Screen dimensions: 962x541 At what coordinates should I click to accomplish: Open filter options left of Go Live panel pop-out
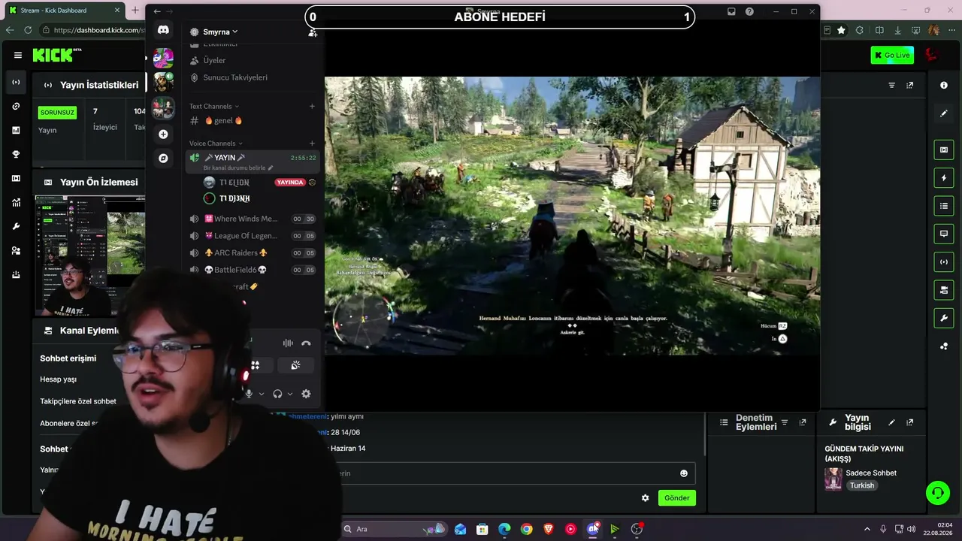892,85
